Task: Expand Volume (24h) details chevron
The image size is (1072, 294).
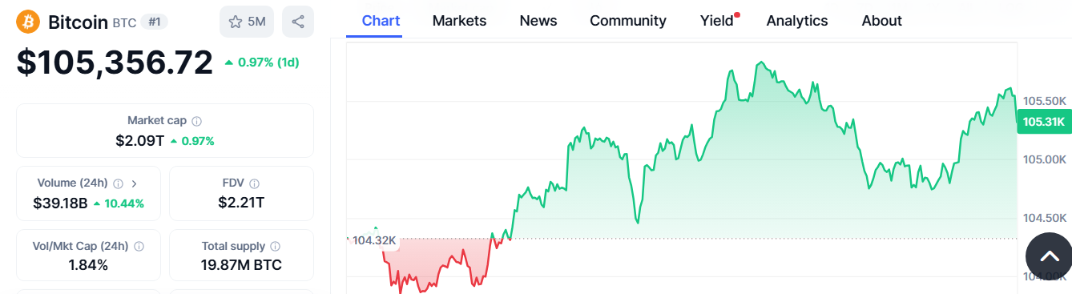Action: coord(135,183)
